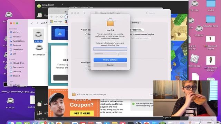Image resolution: width=221 pixels, height=124 pixels.
Task: Open World1 folder on desktop
Action: [x=211, y=6]
